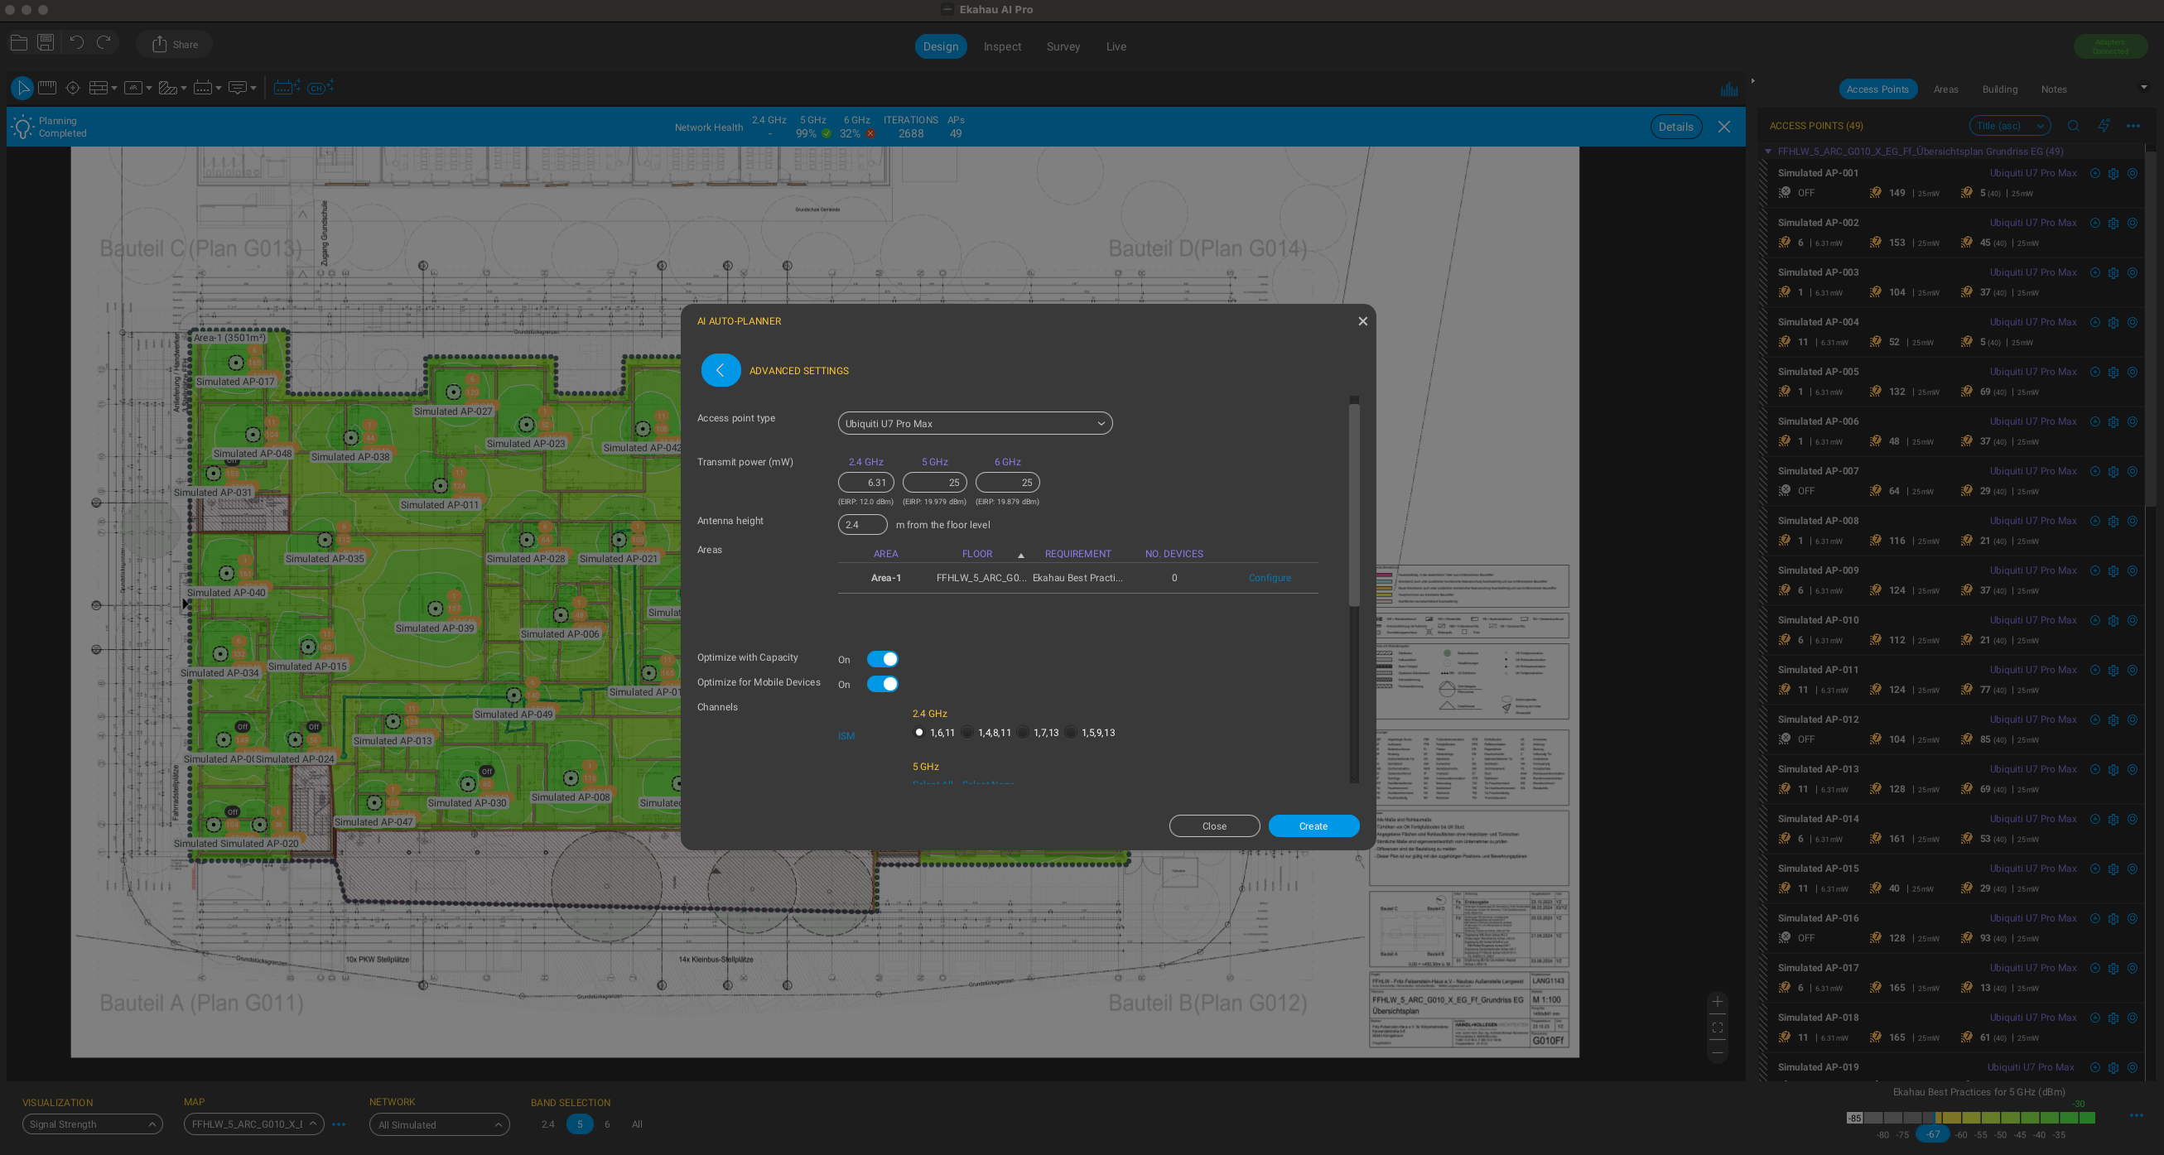
Task: Search the access points list
Action: coord(2073,126)
